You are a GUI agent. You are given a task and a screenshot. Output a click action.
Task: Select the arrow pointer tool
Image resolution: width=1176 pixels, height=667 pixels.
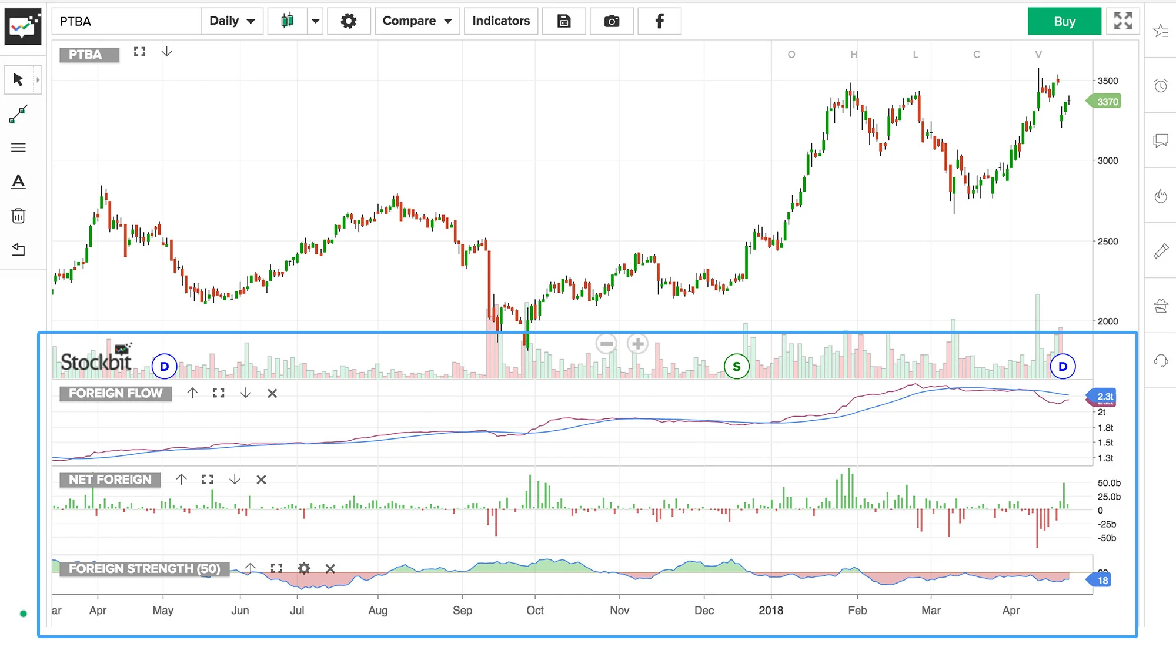(x=18, y=79)
